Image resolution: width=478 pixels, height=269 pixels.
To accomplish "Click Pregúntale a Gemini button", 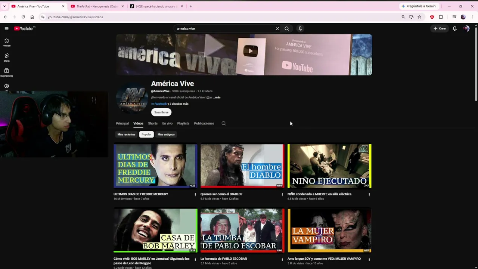I will pyautogui.click(x=418, y=6).
